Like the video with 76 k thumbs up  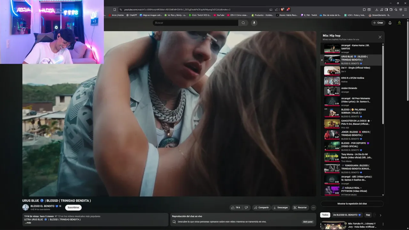click(x=236, y=208)
